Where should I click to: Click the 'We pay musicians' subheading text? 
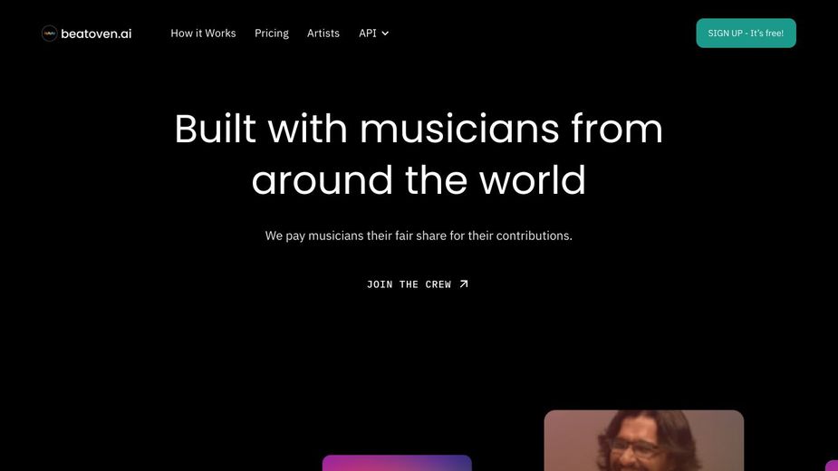(419, 235)
